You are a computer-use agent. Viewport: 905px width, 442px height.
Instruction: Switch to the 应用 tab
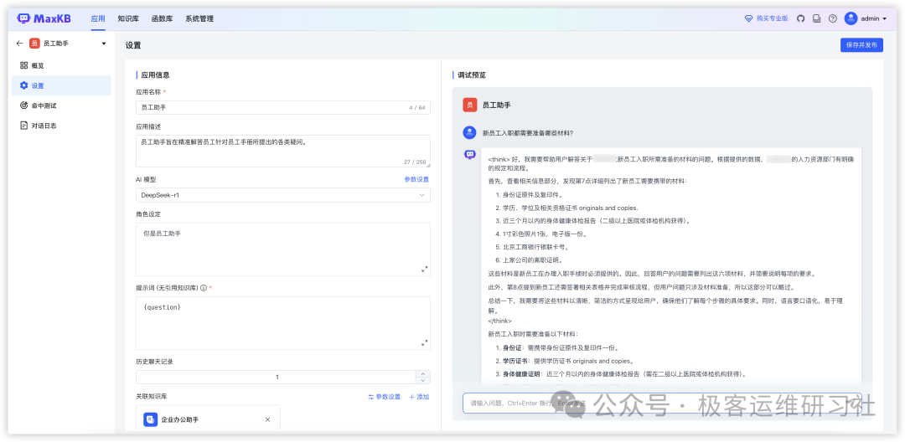(98, 18)
